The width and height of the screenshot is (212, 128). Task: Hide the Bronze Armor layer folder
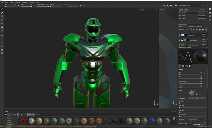179,40
